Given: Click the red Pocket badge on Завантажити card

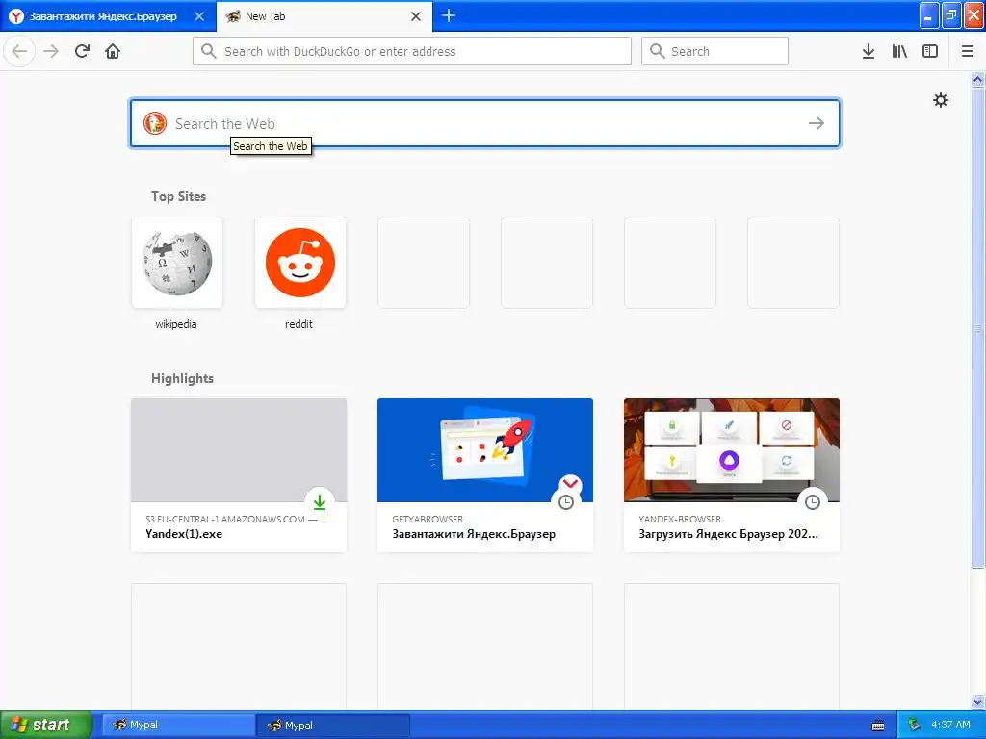Looking at the screenshot, I should point(570,483).
